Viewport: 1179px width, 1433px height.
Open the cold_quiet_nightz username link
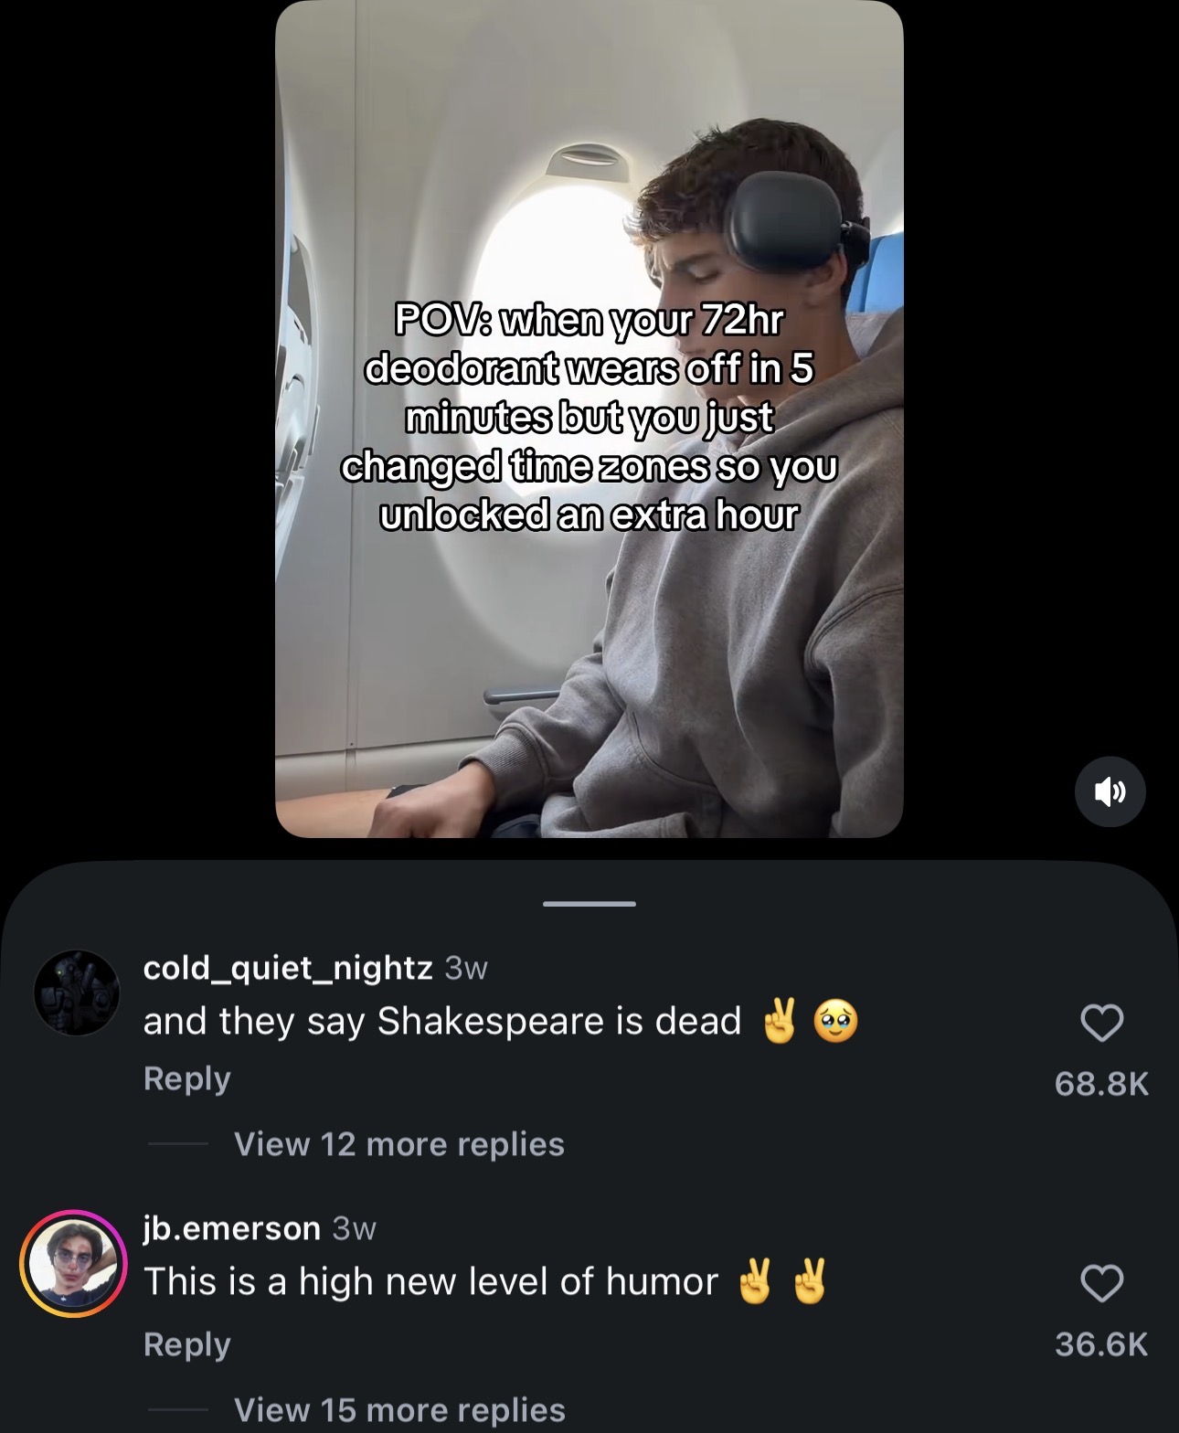(288, 968)
